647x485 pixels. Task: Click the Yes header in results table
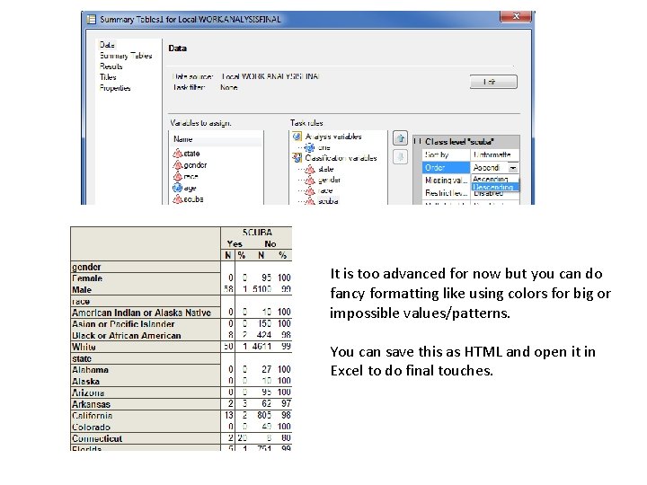[235, 243]
